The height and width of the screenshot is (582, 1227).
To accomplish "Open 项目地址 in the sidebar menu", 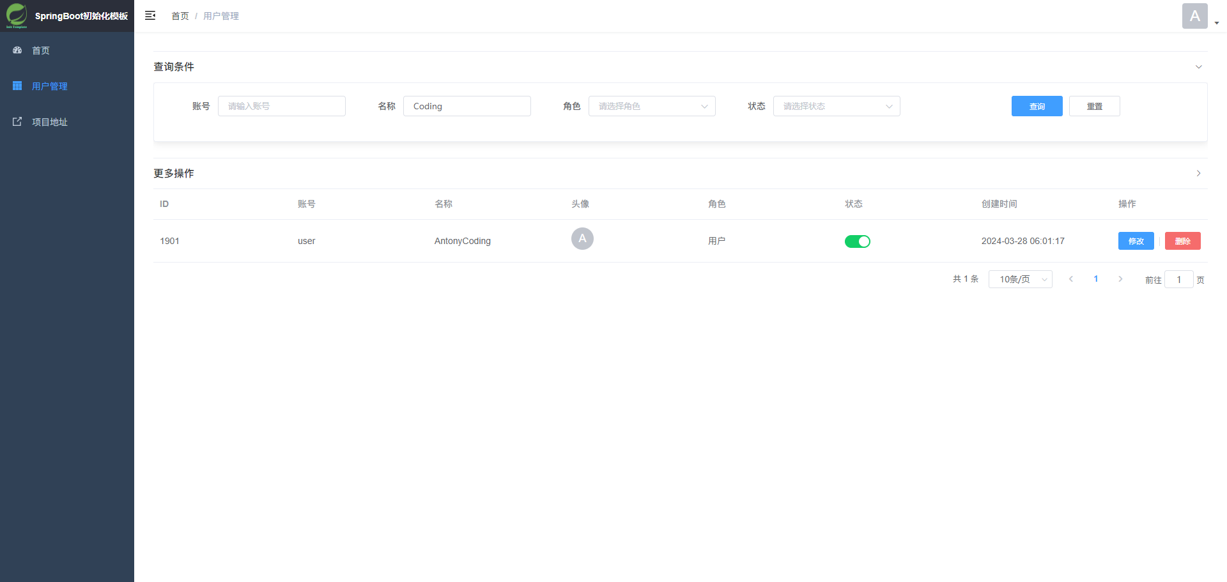I will (x=67, y=122).
